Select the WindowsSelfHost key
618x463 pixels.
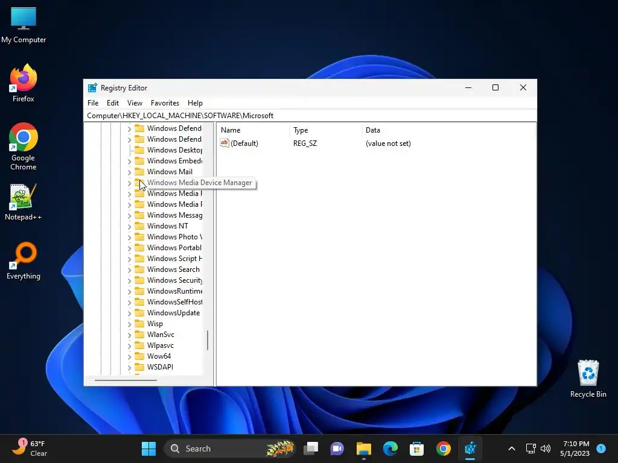coord(174,301)
